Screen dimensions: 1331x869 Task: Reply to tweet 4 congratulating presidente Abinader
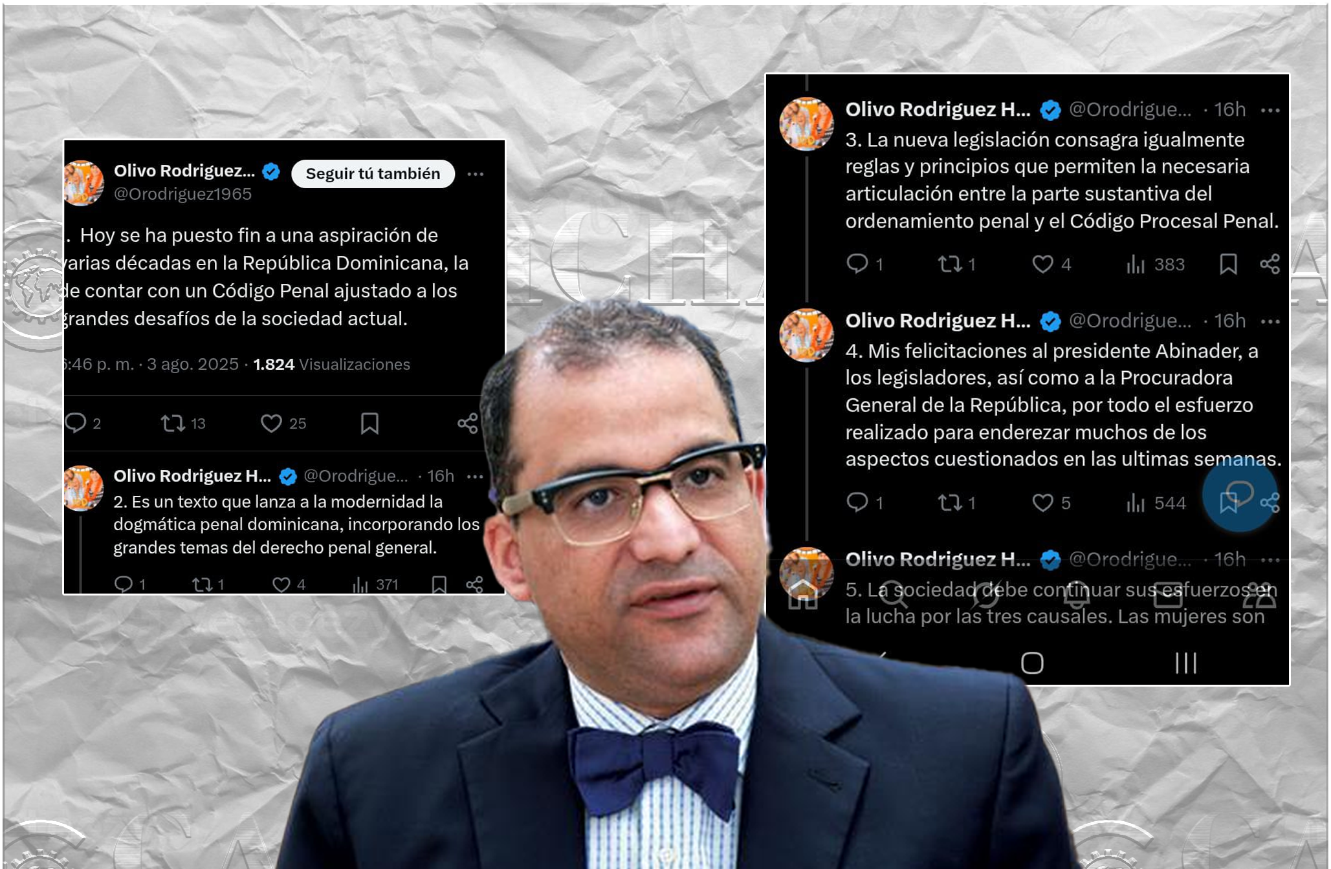857,502
